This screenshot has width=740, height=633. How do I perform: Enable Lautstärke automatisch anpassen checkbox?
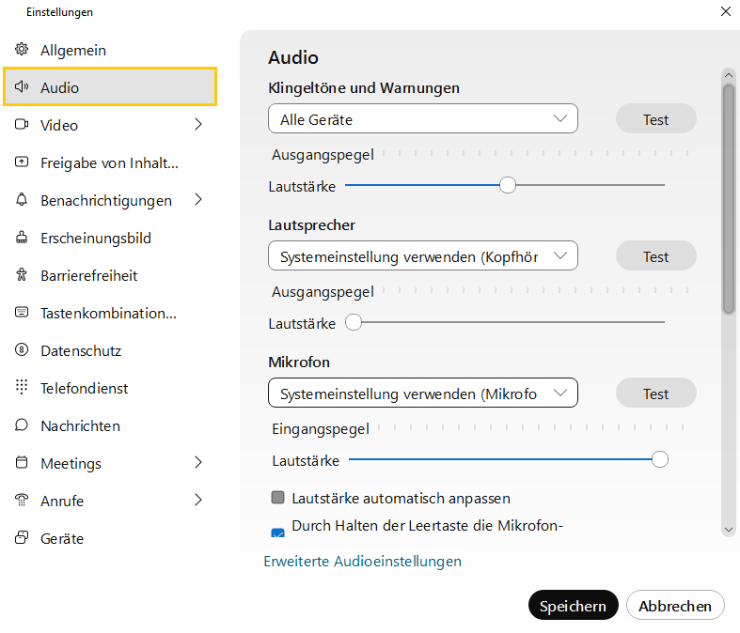pyautogui.click(x=277, y=498)
